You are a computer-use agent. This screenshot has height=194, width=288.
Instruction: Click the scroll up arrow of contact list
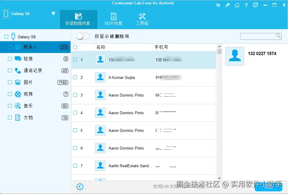coord(219,46)
